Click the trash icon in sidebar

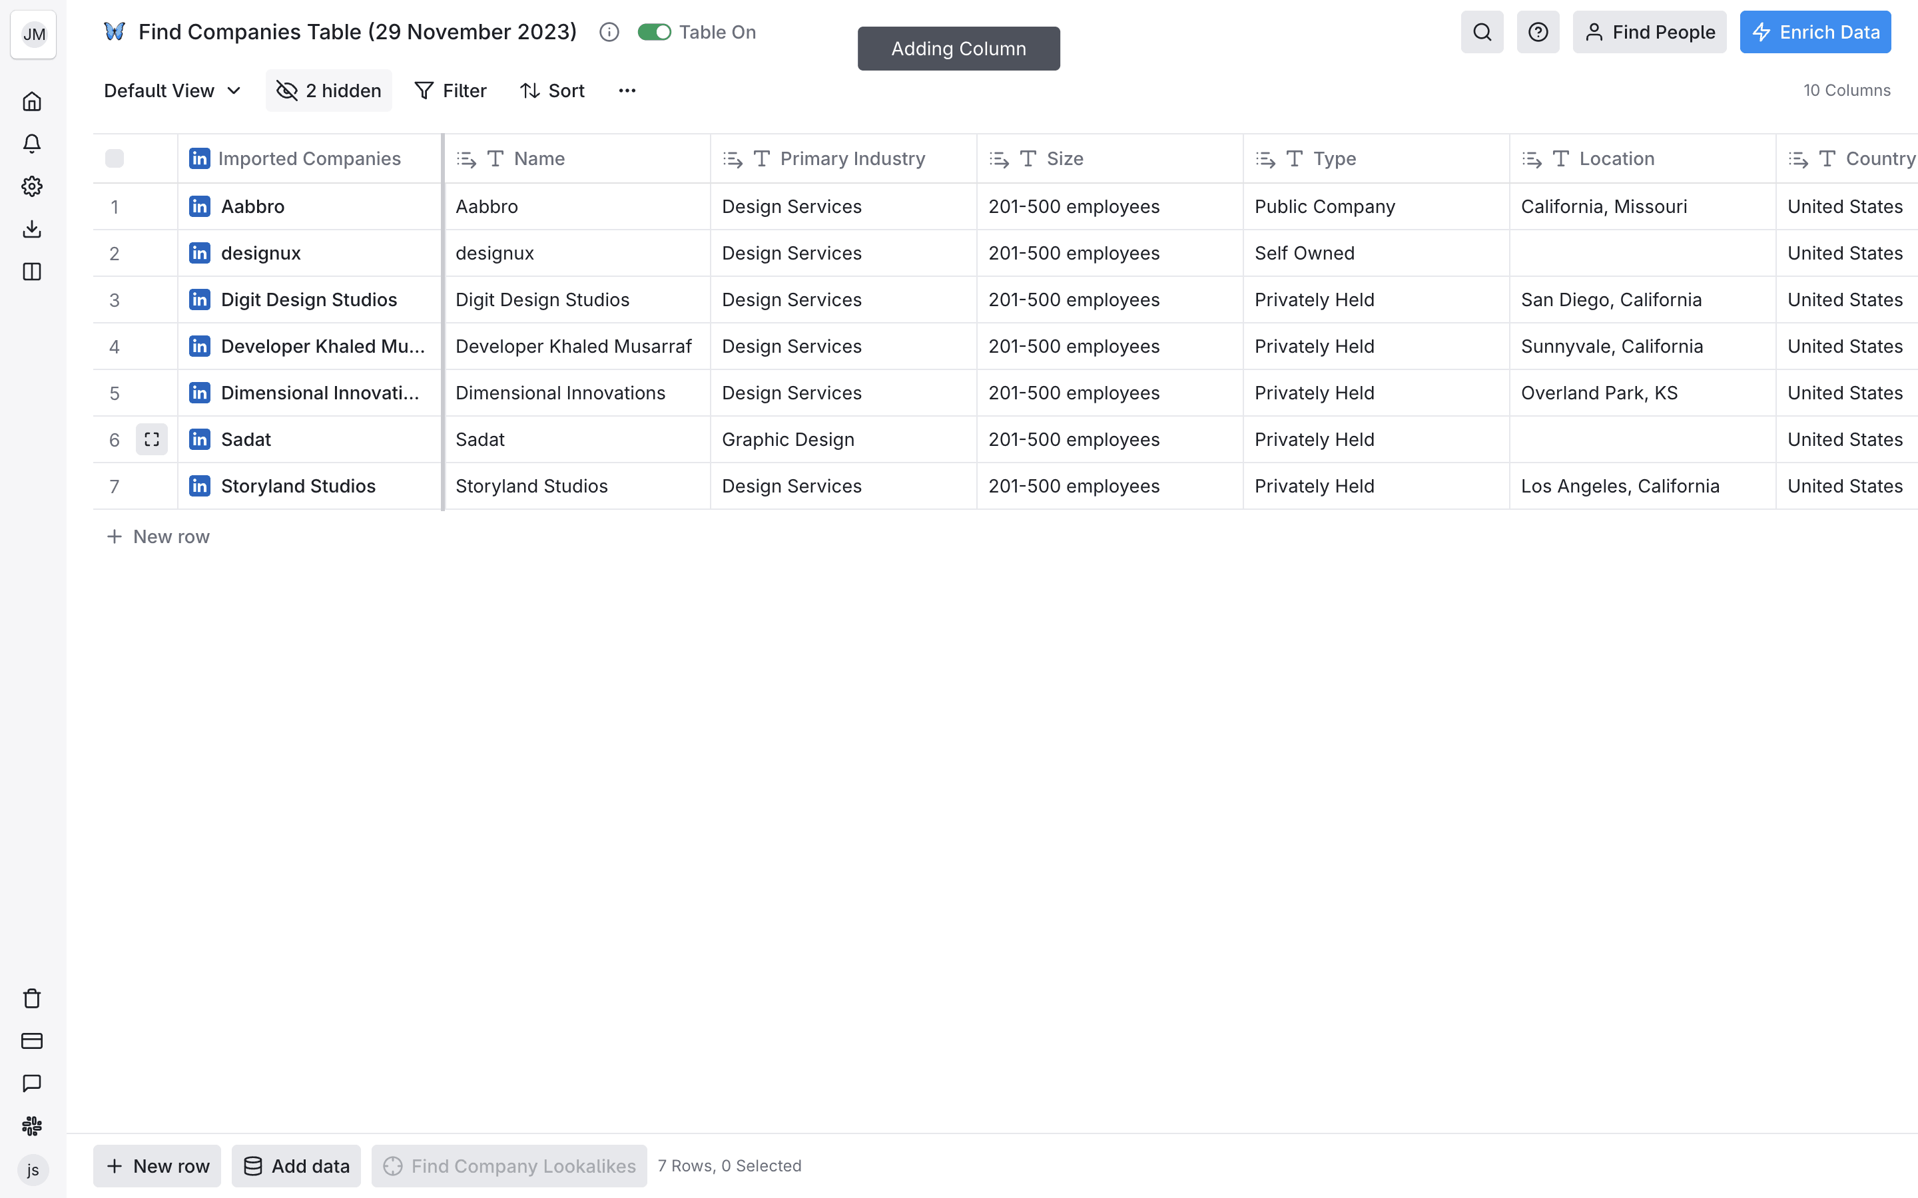(32, 998)
